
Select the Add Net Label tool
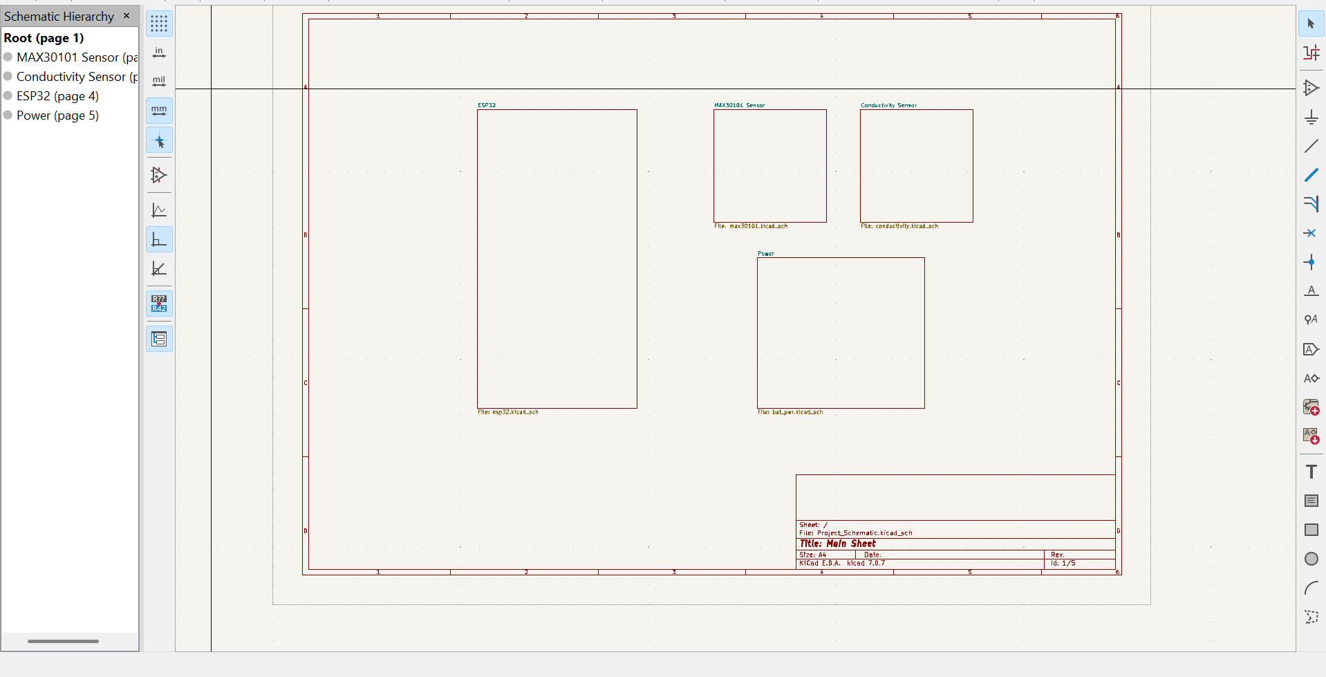[x=1311, y=291]
